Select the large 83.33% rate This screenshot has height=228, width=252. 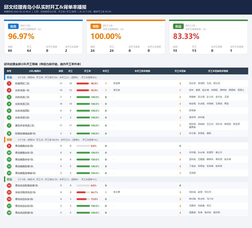coord(186,36)
